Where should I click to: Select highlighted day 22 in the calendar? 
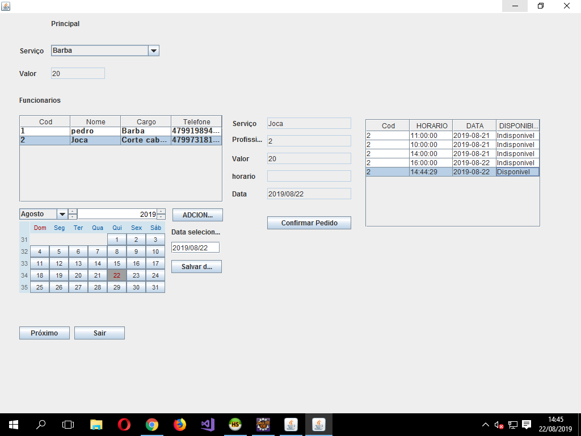point(117,275)
